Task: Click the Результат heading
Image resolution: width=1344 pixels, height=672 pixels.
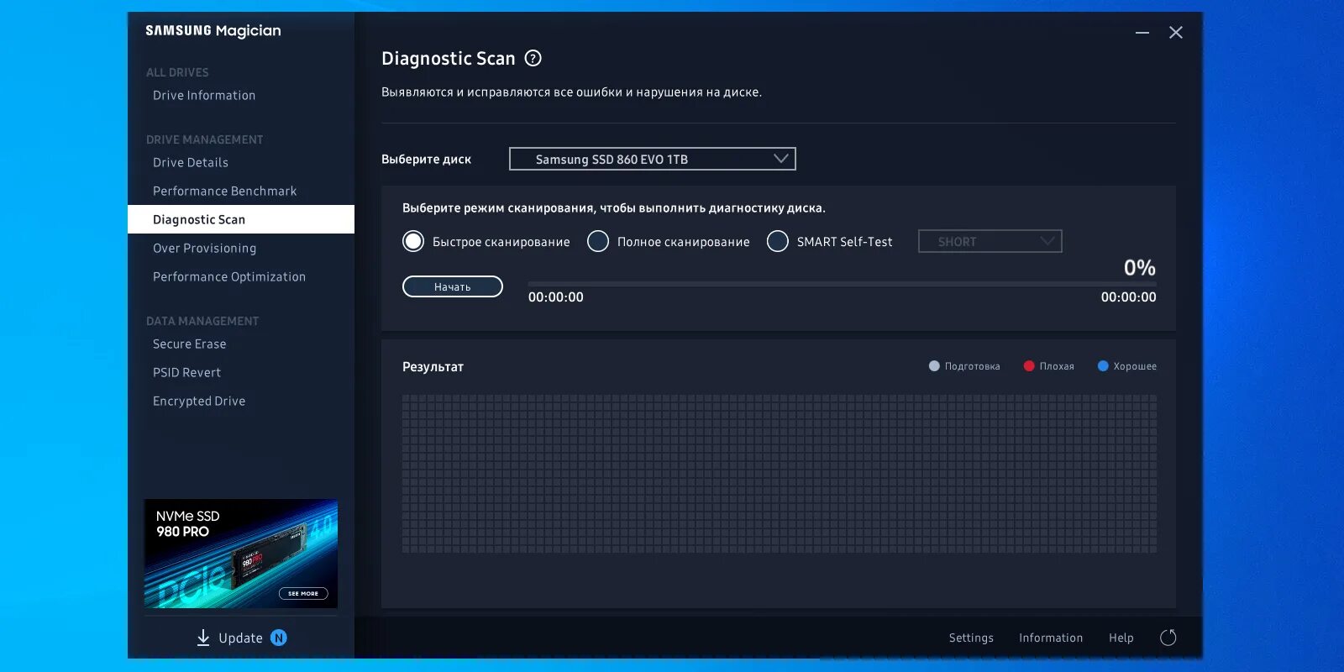Action: click(433, 366)
